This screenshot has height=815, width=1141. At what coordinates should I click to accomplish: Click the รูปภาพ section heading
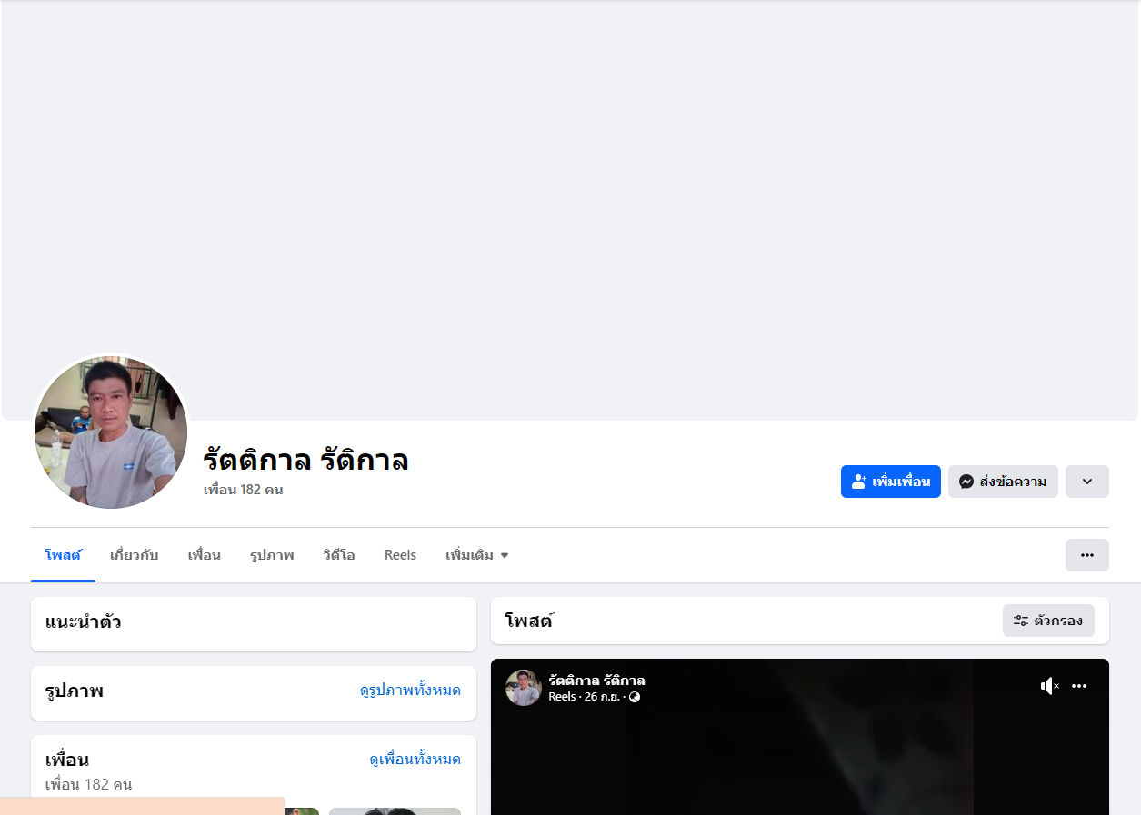pyautogui.click(x=75, y=691)
